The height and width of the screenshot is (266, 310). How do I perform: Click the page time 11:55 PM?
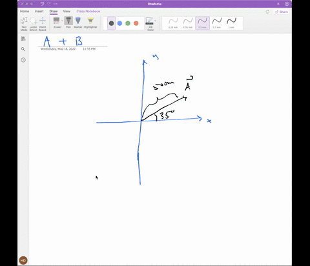click(x=89, y=49)
